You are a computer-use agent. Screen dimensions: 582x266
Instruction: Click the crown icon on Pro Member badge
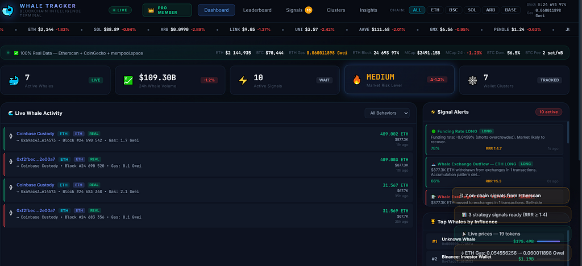[151, 10]
